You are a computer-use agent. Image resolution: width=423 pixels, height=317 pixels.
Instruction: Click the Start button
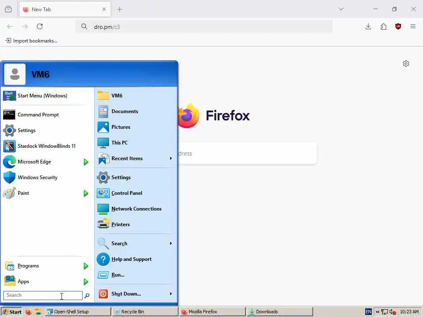(x=12, y=312)
